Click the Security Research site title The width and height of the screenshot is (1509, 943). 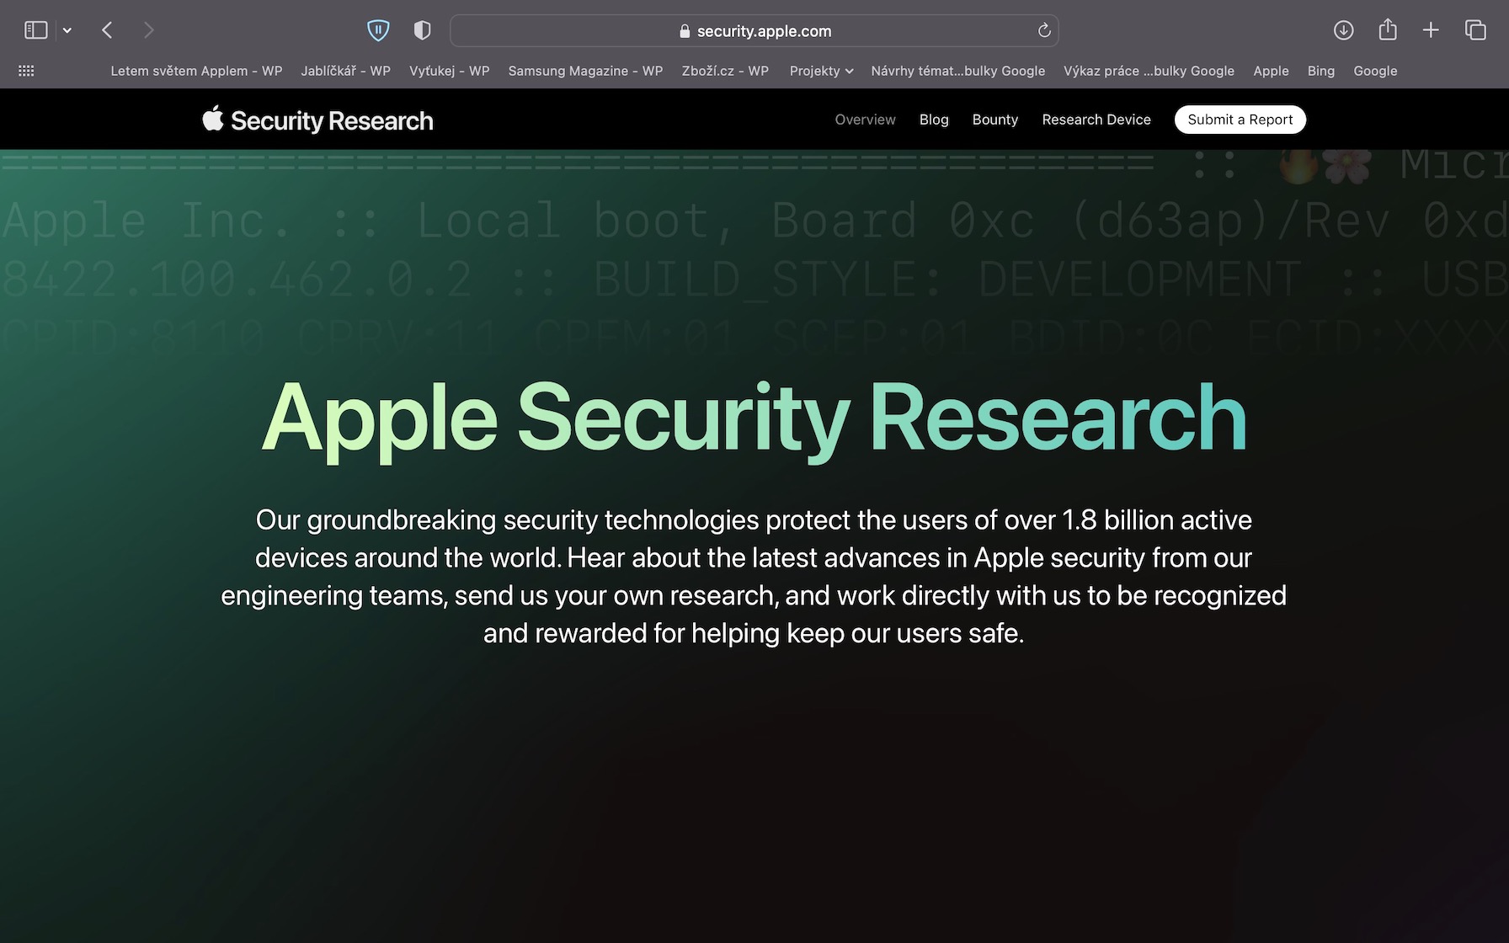pos(332,120)
